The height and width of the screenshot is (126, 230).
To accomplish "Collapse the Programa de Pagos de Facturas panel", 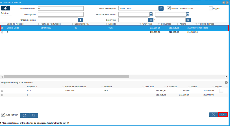I will (x=226, y=82).
